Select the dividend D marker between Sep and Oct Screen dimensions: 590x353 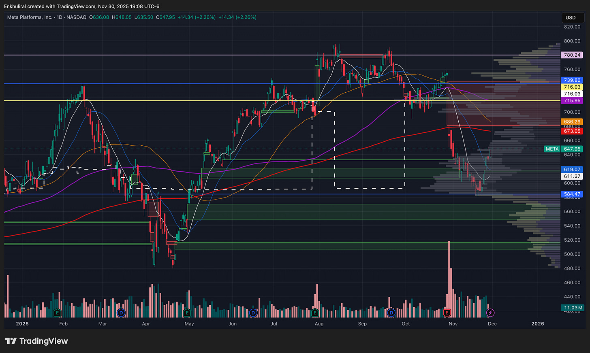click(x=391, y=313)
